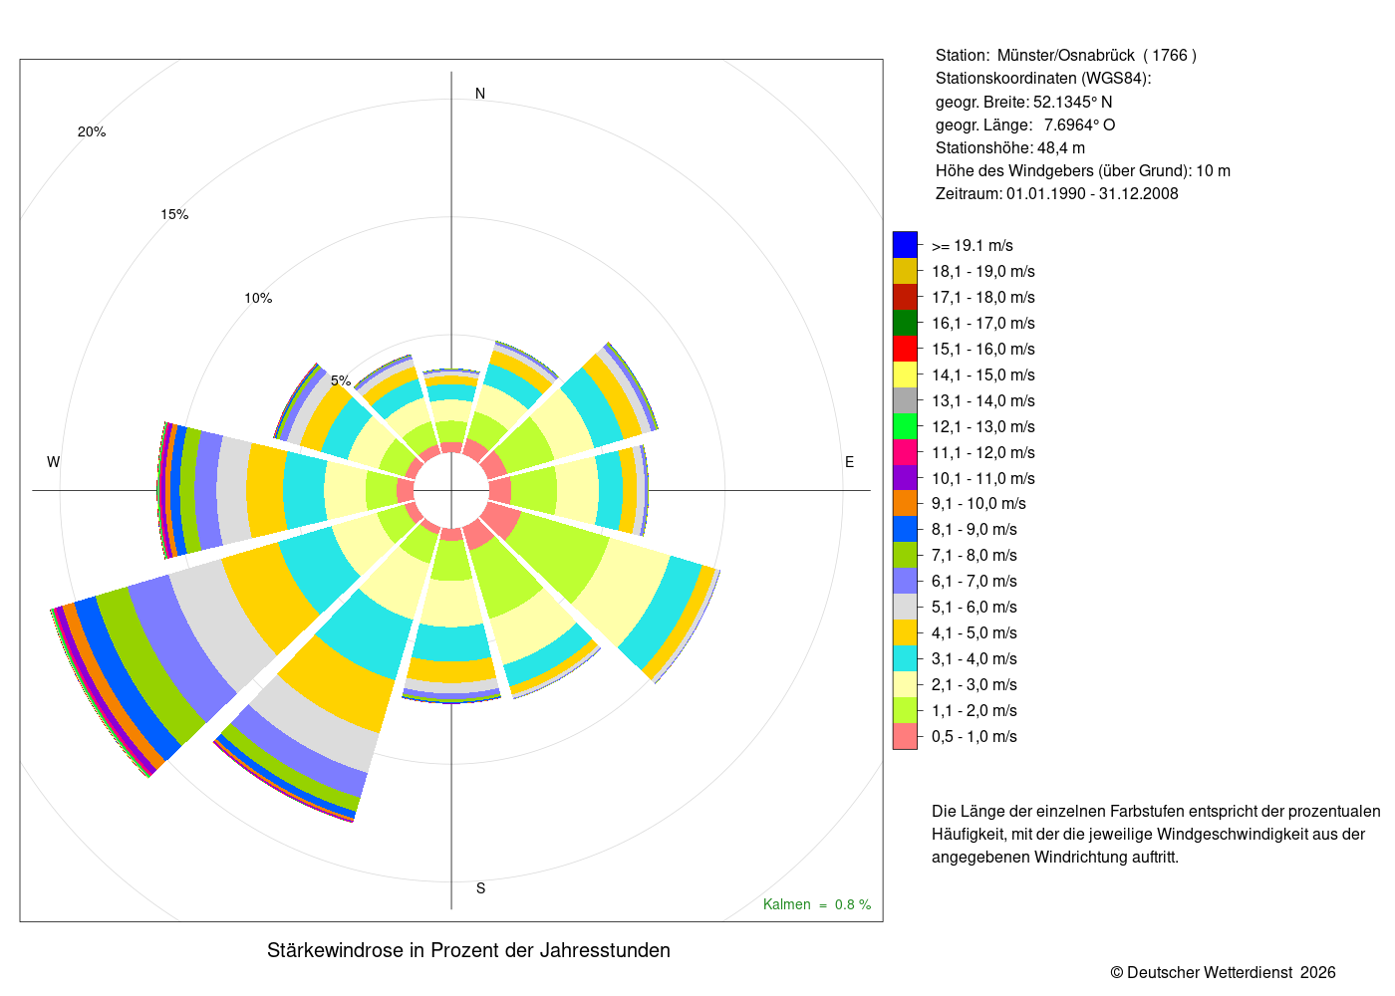Select the pink 11,1 - 12,0 m/s swatch
The image size is (1395, 996).
(x=905, y=452)
